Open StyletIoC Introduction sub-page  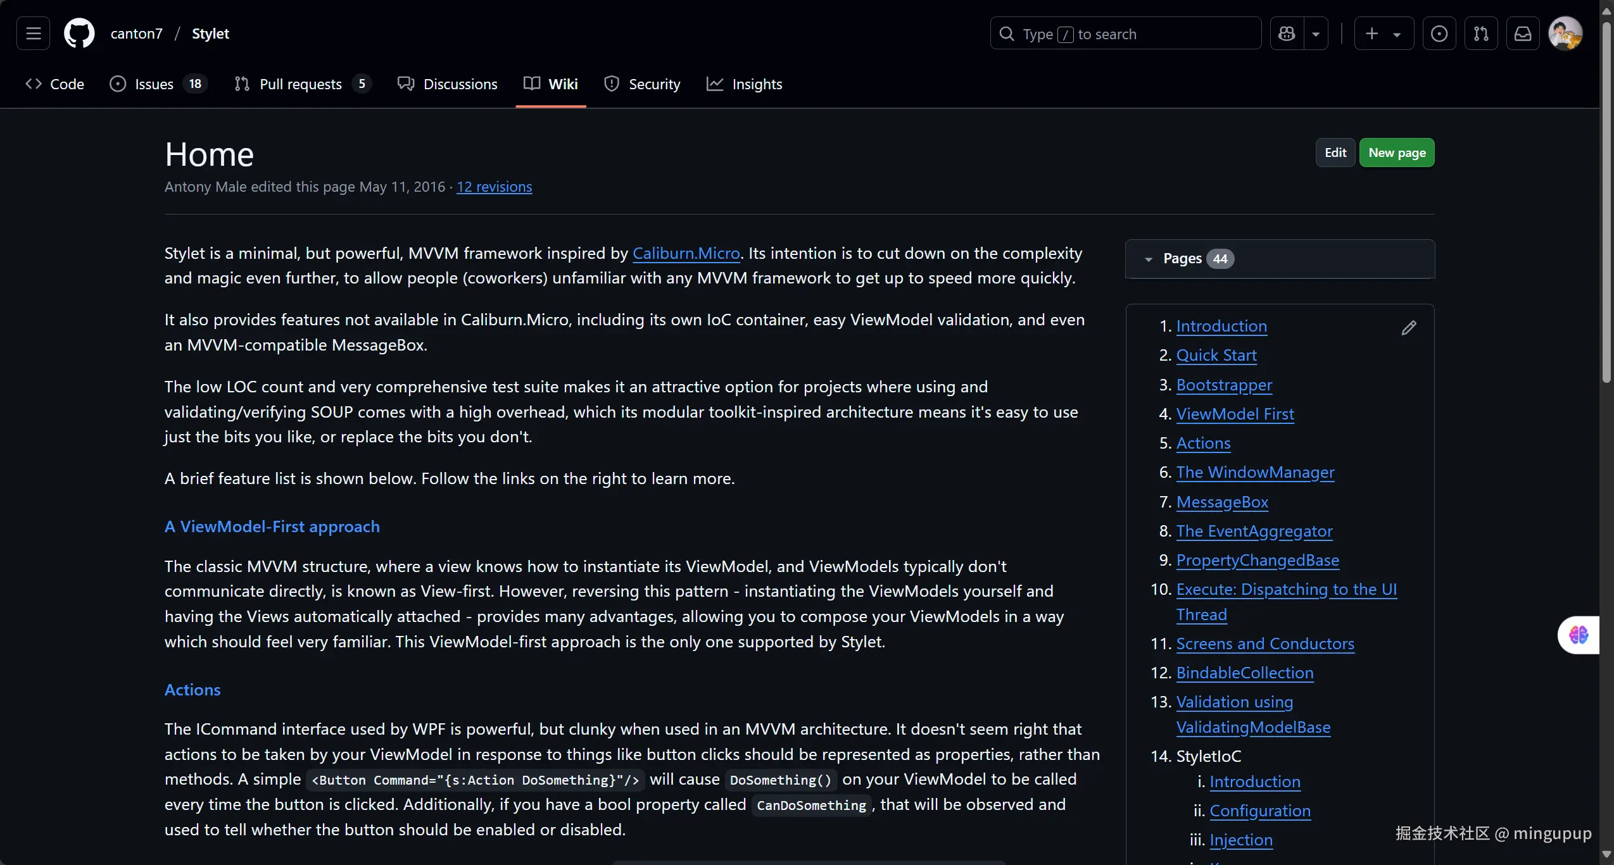pyautogui.click(x=1255, y=781)
